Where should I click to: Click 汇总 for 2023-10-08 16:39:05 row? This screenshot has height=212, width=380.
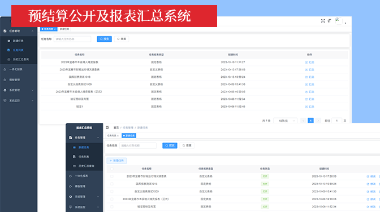point(309,92)
